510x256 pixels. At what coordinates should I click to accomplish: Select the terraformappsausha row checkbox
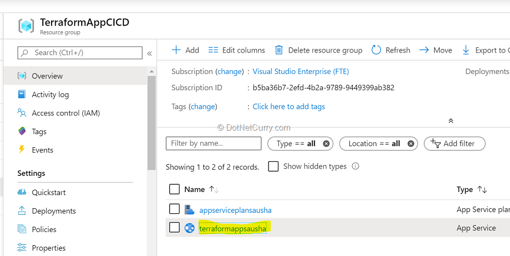(174, 228)
